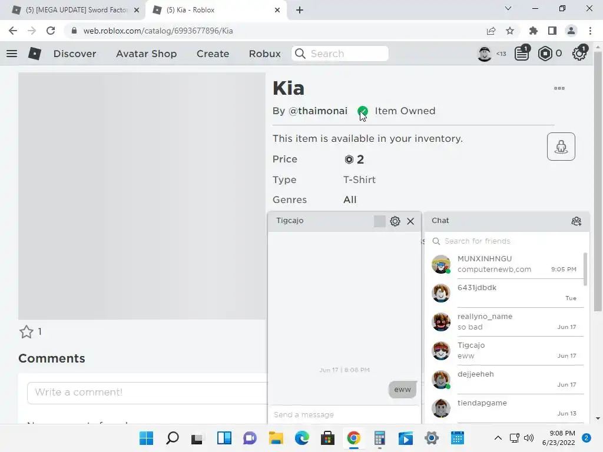Open Tigcajo in the friends list
This screenshot has width=603, height=452.
click(506, 351)
